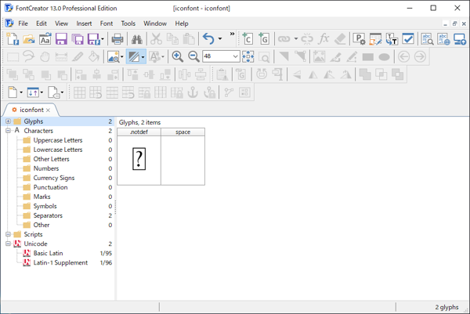Click the FontCreator logo in the menu bar
This screenshot has height=314, width=470.
9,23
